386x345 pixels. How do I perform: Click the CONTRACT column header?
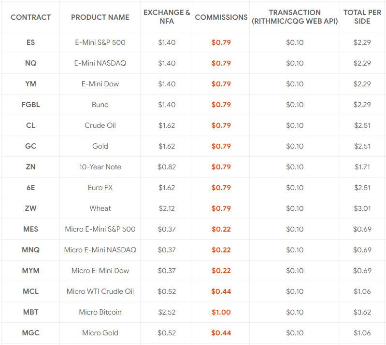30,17
